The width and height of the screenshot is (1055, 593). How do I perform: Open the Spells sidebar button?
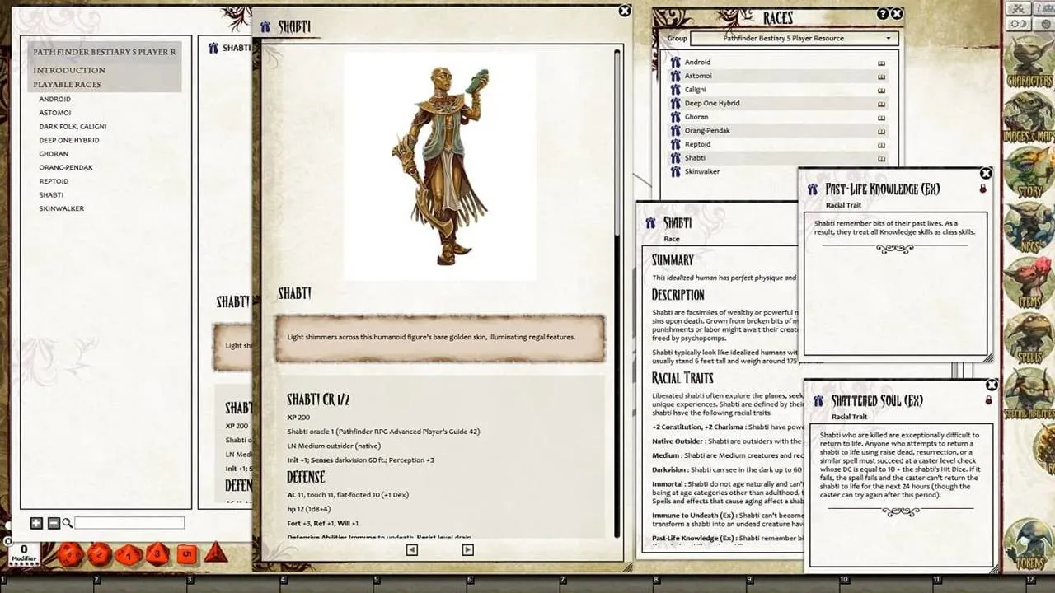[x=1029, y=339]
